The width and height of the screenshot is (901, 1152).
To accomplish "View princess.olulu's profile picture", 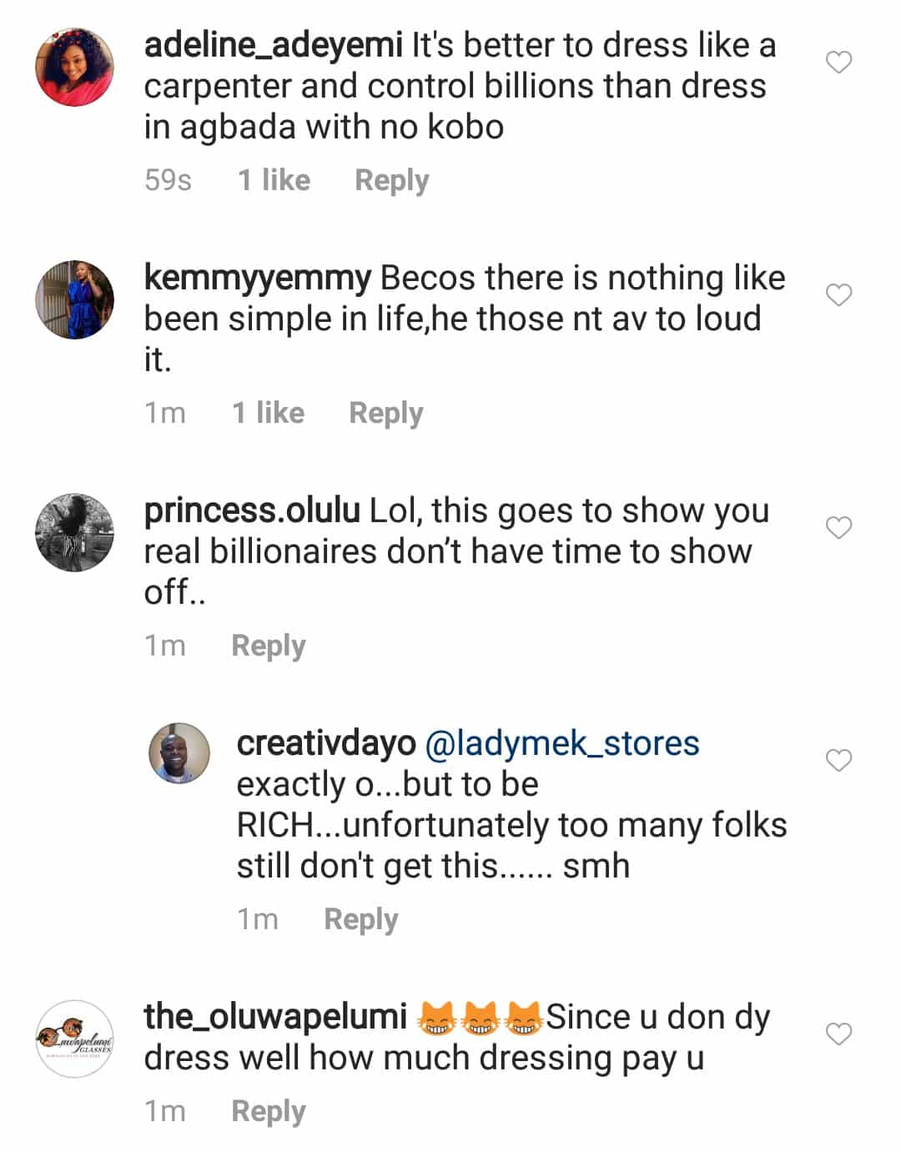I will coord(74,532).
